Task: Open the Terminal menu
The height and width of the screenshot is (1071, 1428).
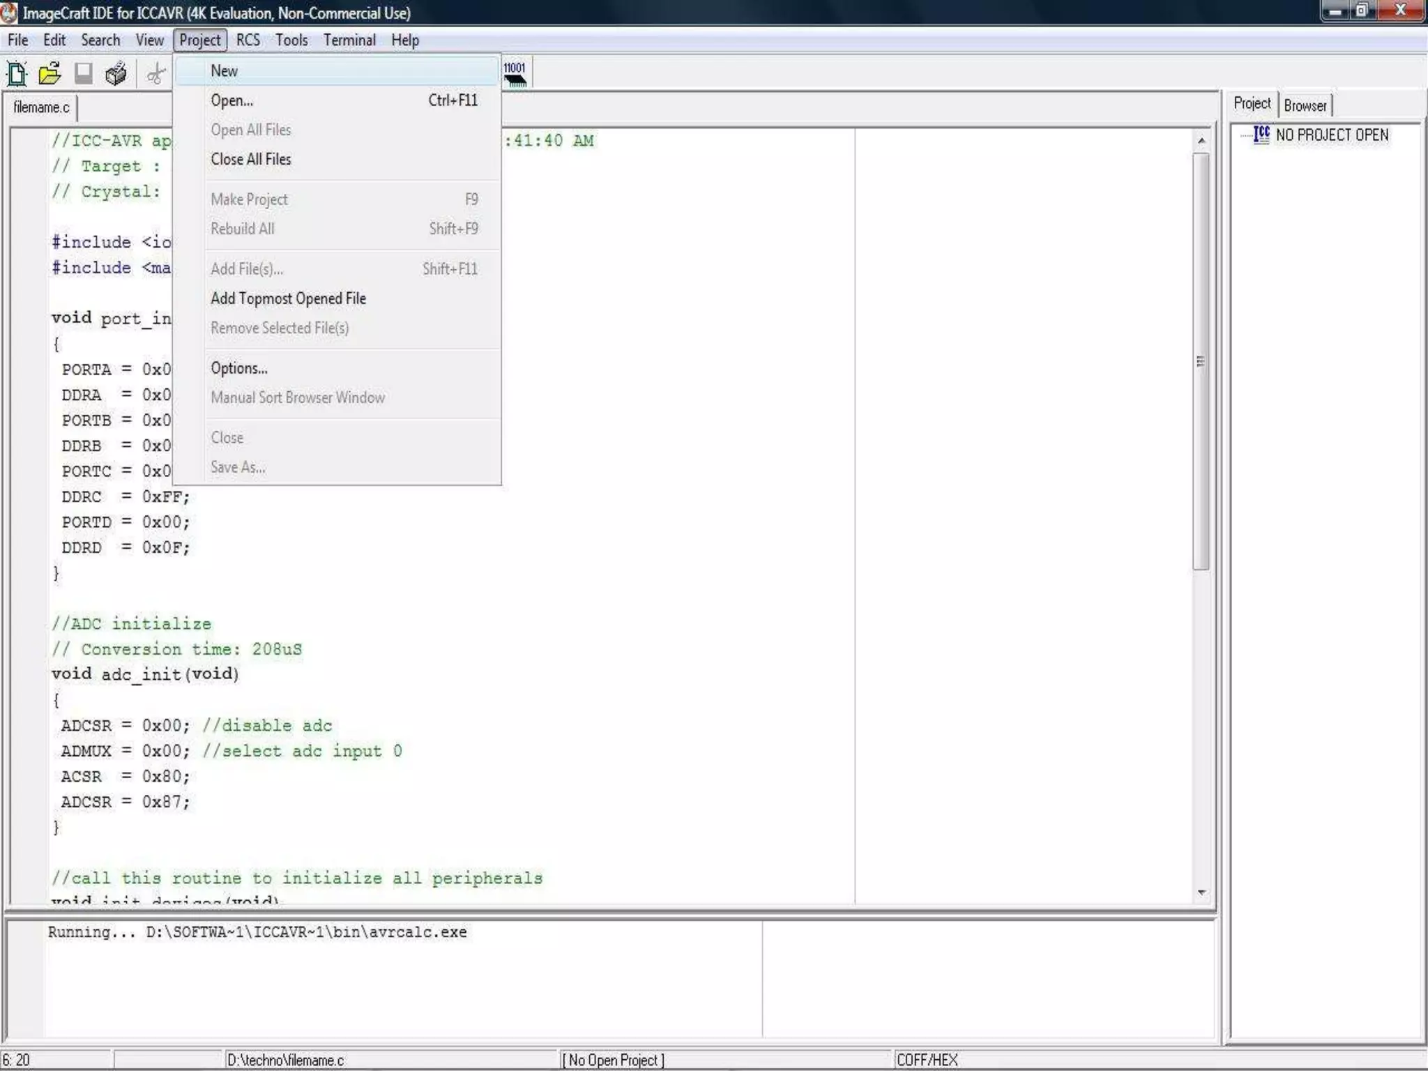Action: click(x=349, y=40)
